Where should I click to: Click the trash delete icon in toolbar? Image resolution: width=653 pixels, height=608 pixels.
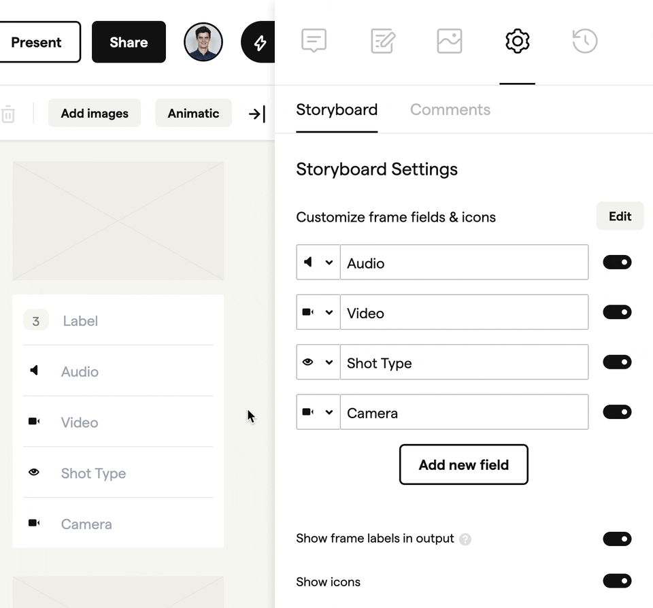[8, 114]
